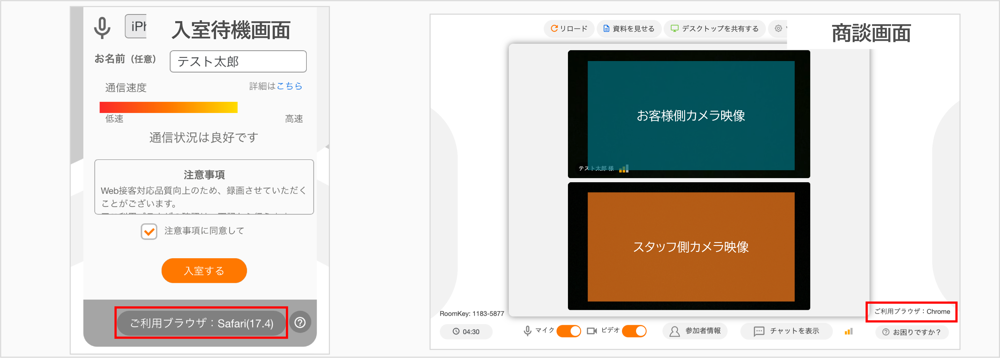Click デスクトップを共有する button

point(714,28)
